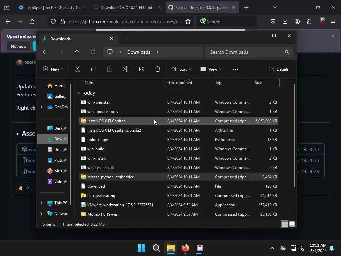Open pinned Music folder in sidebar

tap(57, 171)
